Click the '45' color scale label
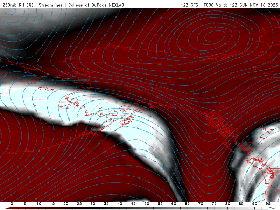This screenshot has width=280, height=210. click(133, 204)
